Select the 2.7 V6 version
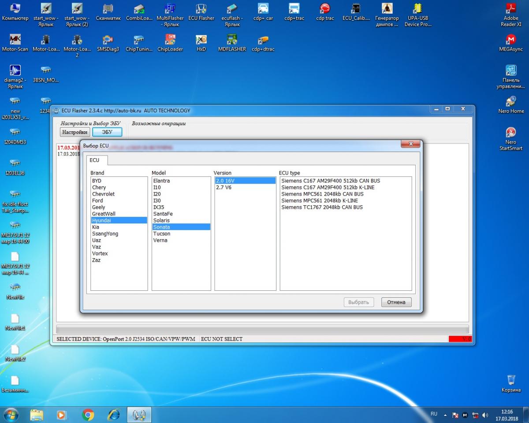The height and width of the screenshot is (423, 529). coord(224,187)
